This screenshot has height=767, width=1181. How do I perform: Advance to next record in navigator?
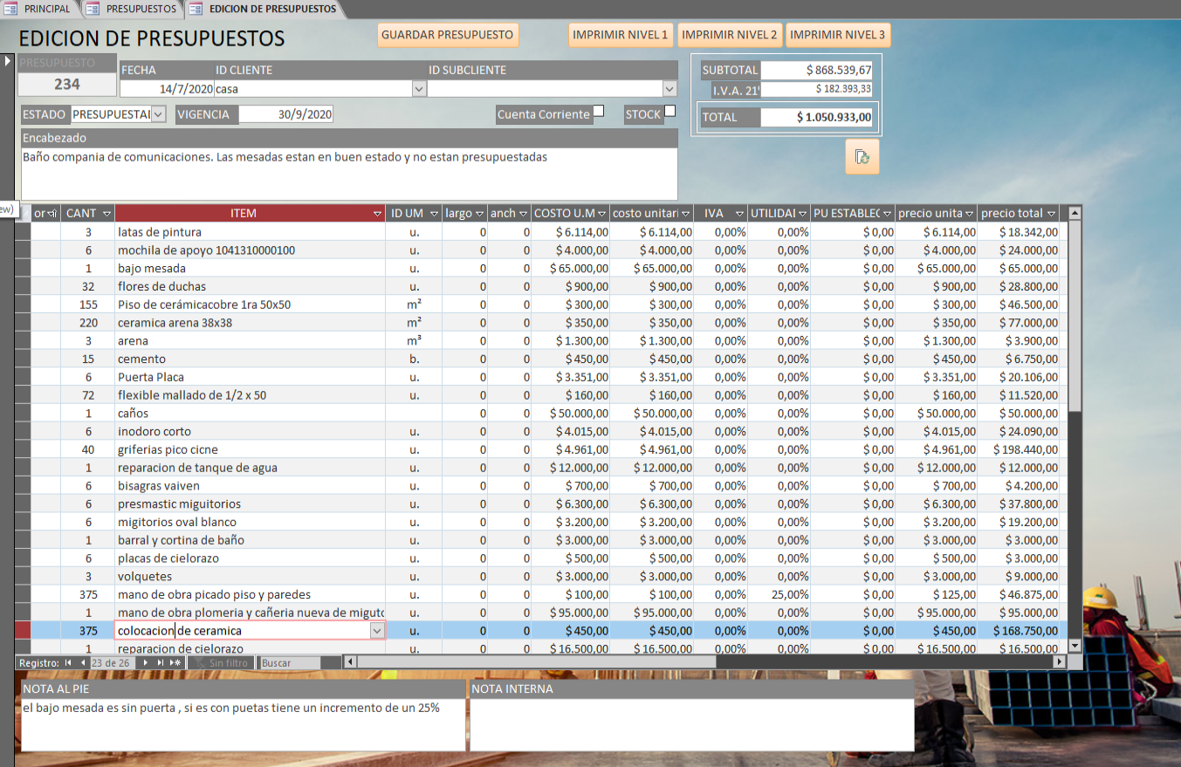point(146,663)
